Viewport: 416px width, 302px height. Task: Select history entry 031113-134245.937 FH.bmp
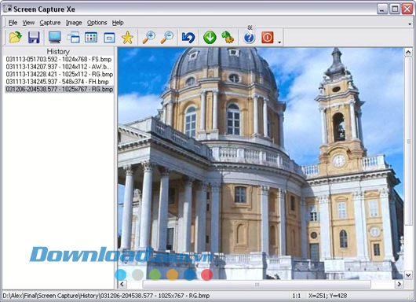point(57,82)
